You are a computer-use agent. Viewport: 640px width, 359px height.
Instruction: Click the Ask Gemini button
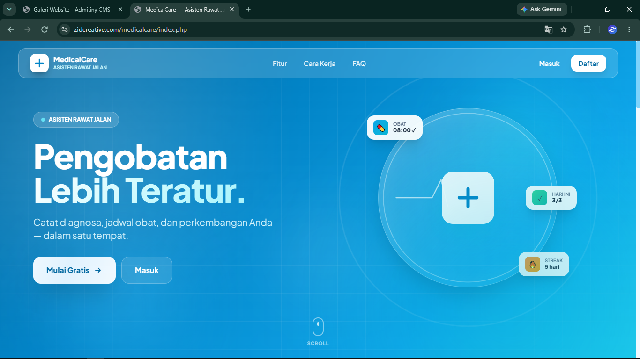click(x=542, y=9)
